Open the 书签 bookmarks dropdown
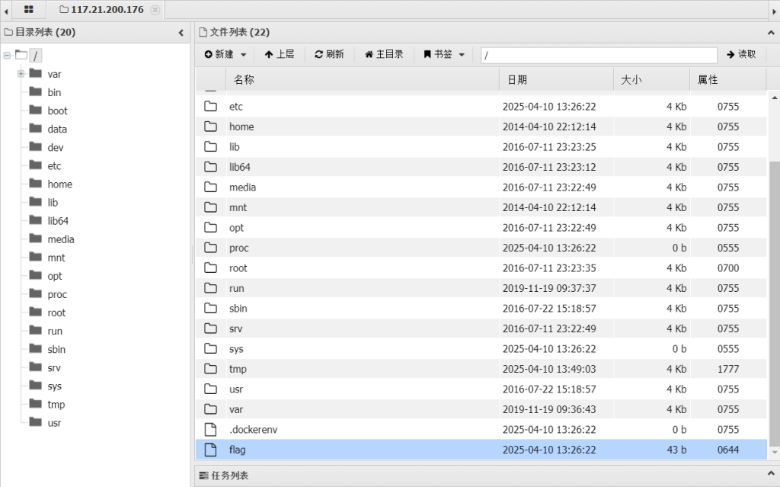This screenshot has height=487, width=780. coord(444,54)
